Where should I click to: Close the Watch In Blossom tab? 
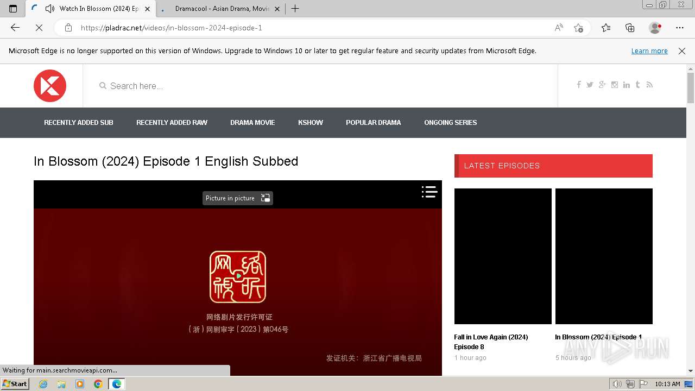tap(147, 9)
